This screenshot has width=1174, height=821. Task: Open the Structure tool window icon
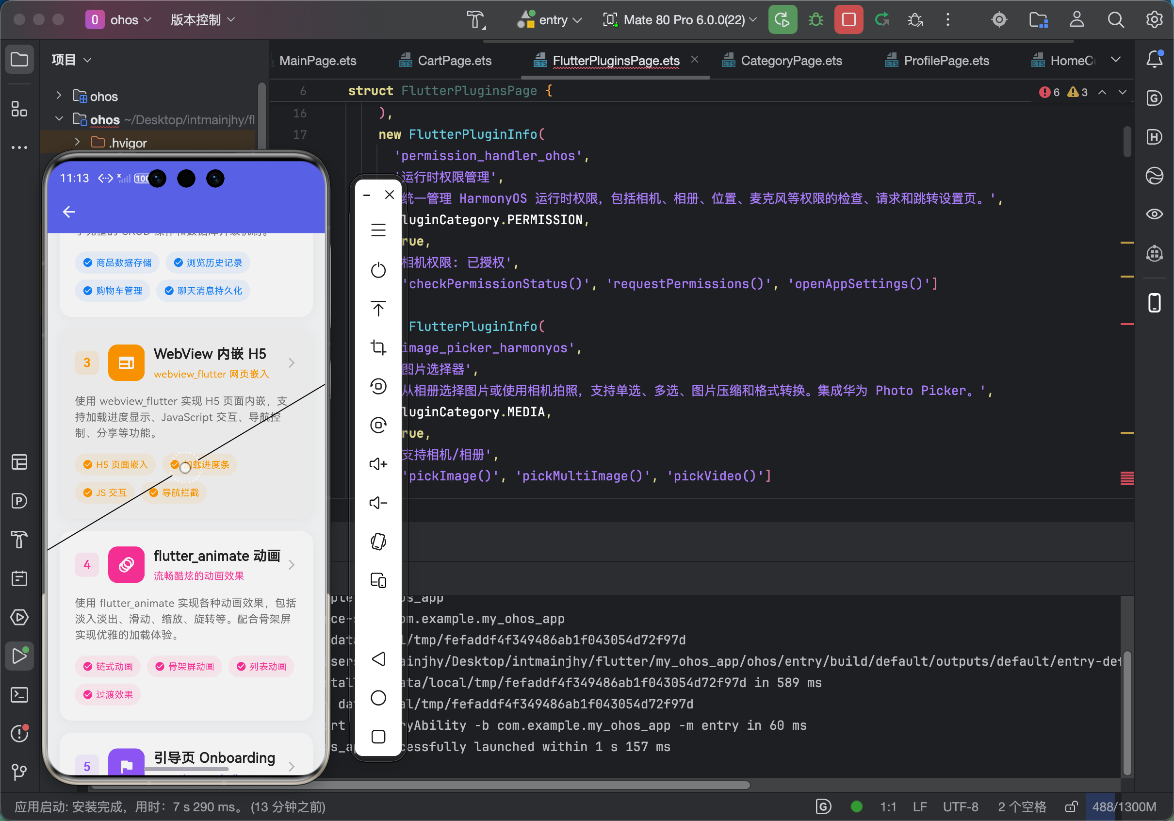tap(19, 108)
